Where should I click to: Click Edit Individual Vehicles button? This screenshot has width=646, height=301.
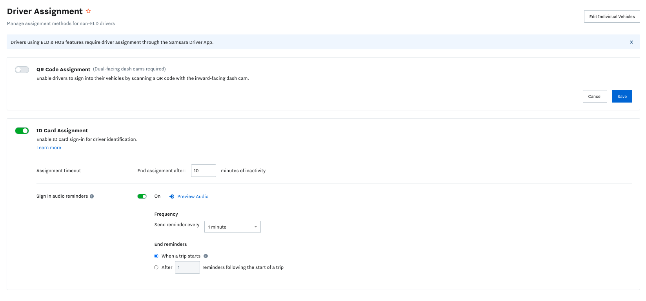tap(611, 16)
